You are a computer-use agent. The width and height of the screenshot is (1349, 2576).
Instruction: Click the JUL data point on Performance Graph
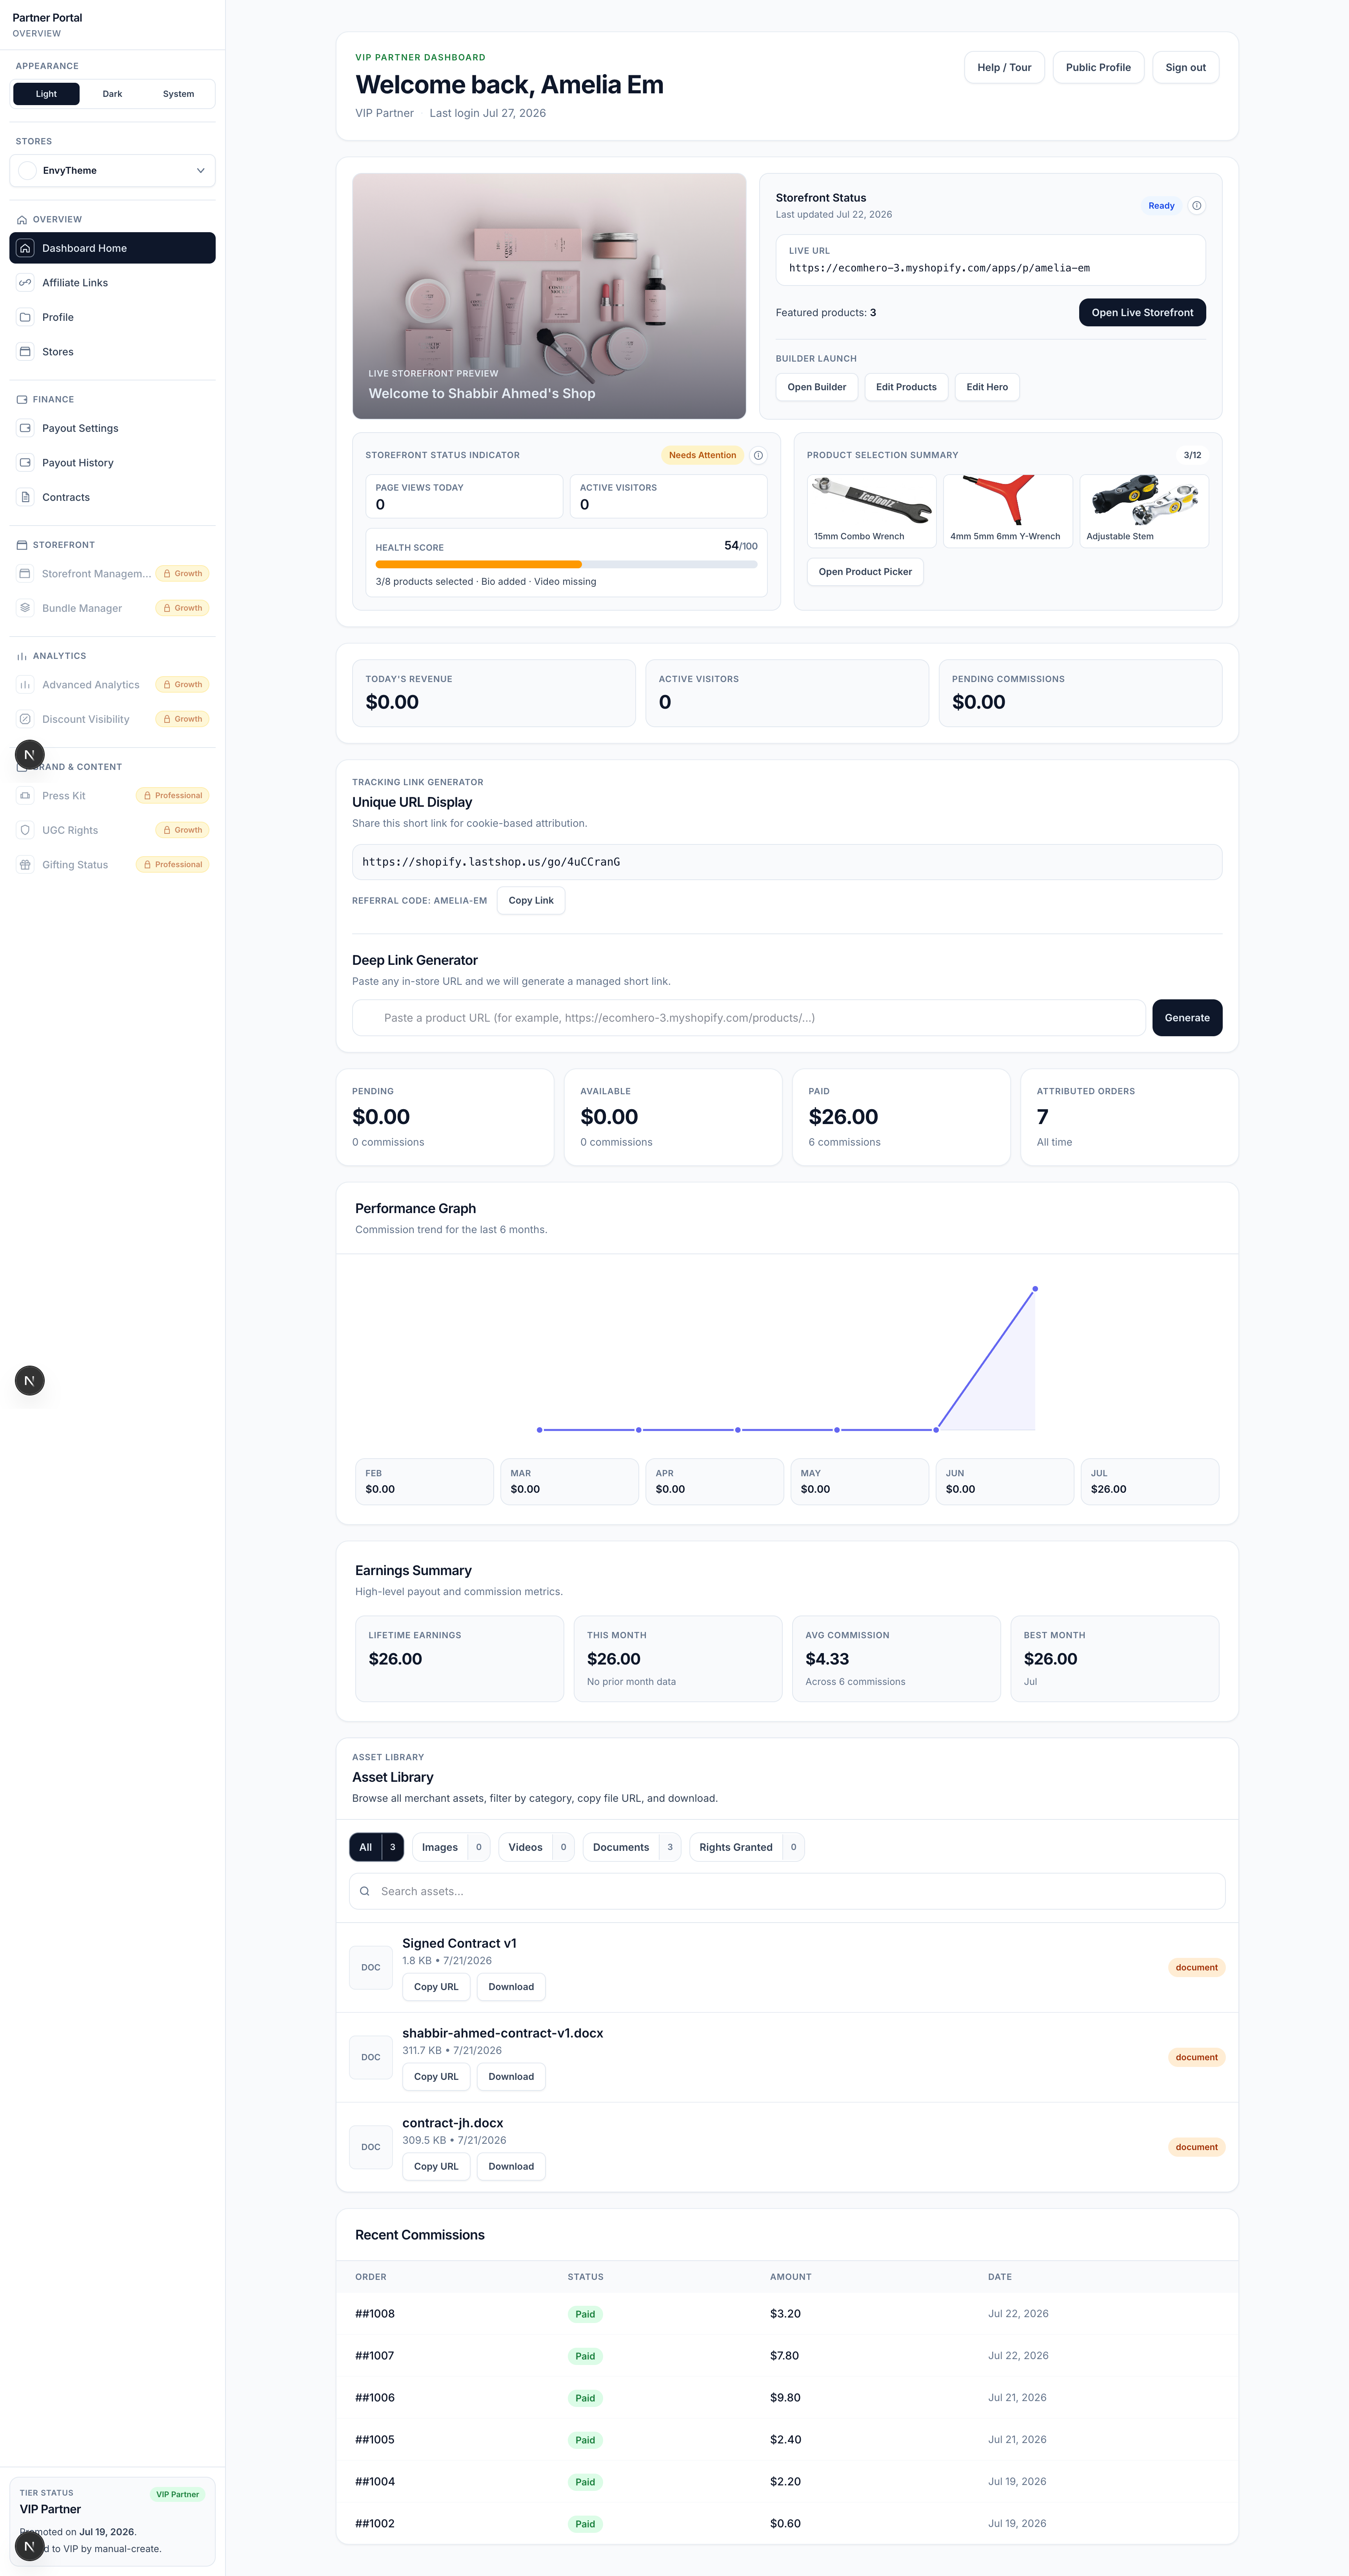point(1035,1289)
